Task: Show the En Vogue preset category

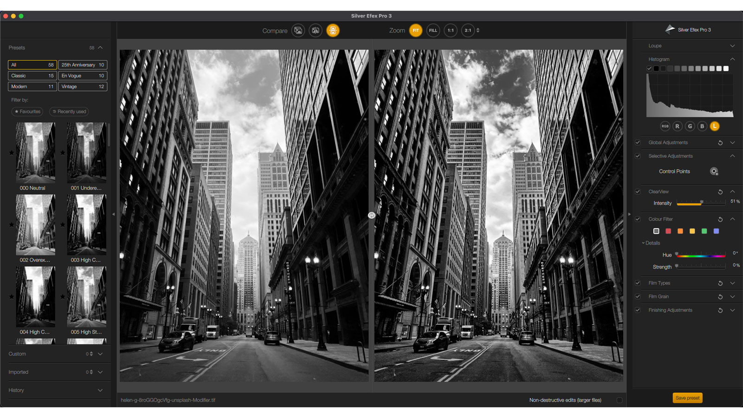Action: (x=83, y=76)
